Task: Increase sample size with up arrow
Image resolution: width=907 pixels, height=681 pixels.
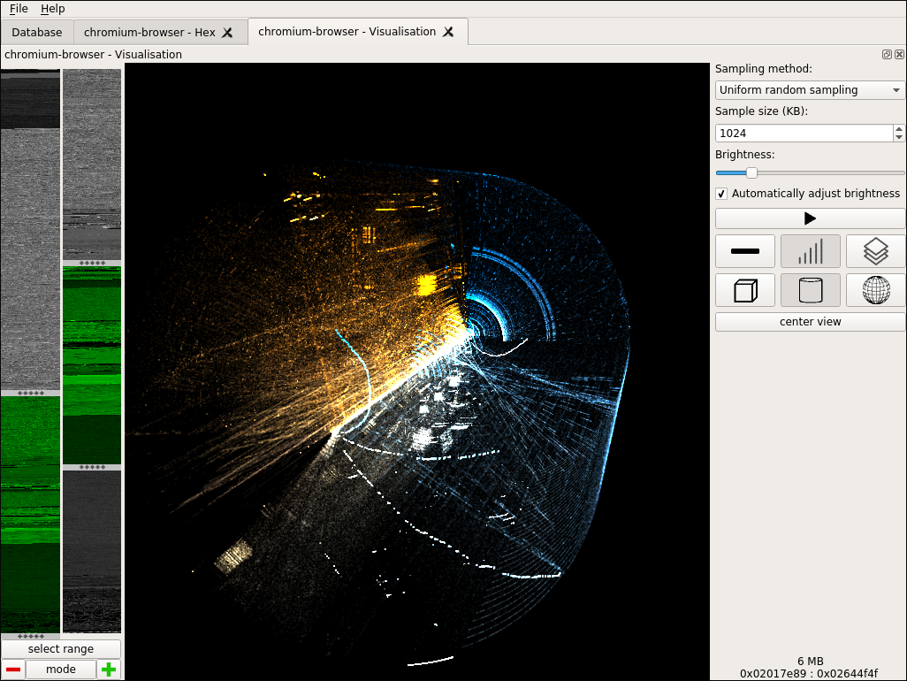Action: (899, 129)
